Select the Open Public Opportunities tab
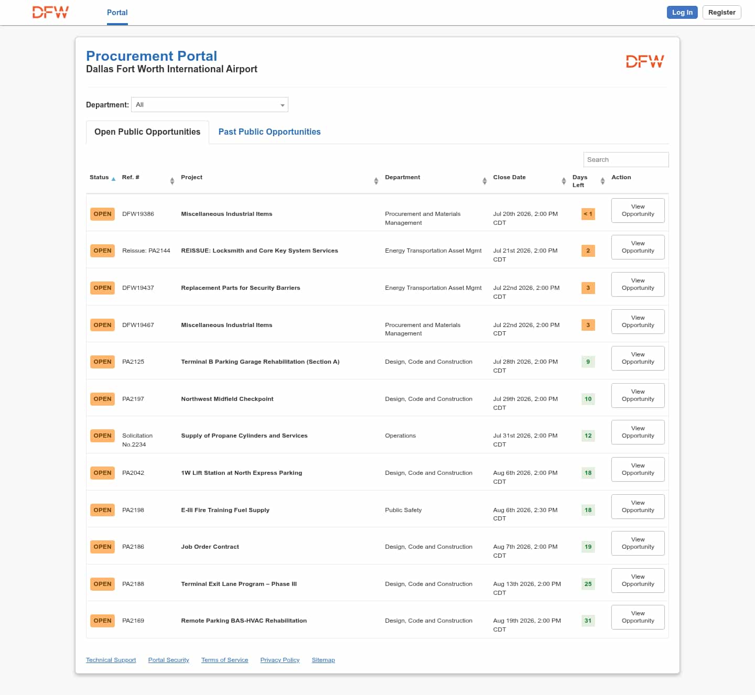755x695 pixels. (147, 132)
